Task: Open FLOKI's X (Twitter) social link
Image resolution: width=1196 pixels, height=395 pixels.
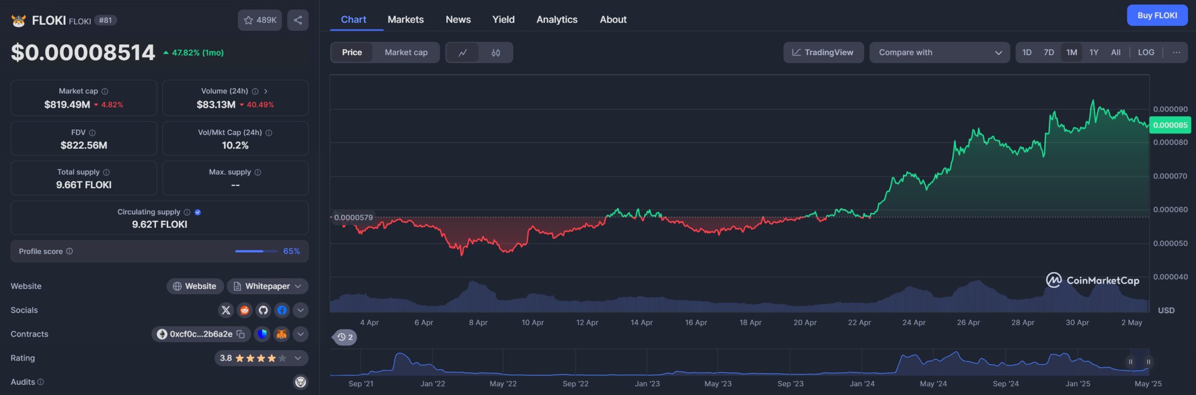Action: point(226,310)
